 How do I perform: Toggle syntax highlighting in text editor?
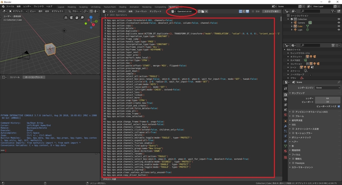click(x=247, y=11)
